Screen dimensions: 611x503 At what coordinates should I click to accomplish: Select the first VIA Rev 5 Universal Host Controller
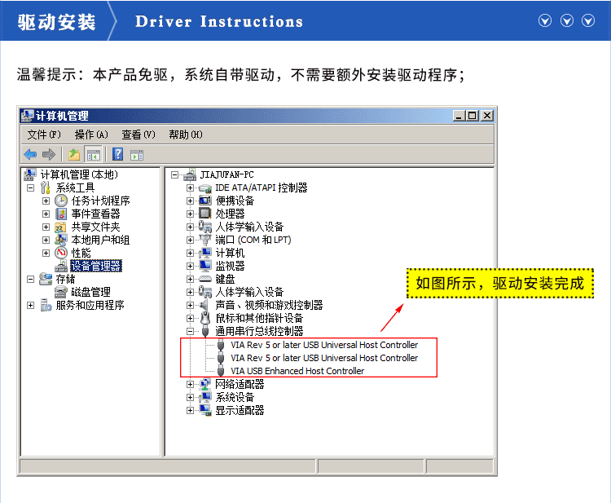(x=324, y=345)
